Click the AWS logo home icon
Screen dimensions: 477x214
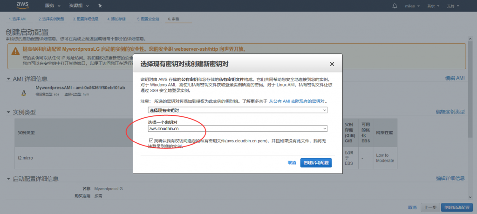click(x=23, y=5)
